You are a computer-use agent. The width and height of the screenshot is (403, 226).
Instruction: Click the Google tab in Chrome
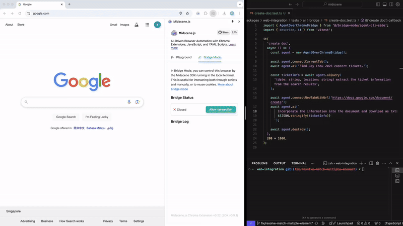[x=40, y=5]
